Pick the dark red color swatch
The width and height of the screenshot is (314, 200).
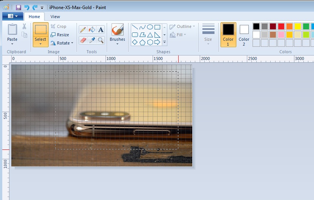click(273, 26)
